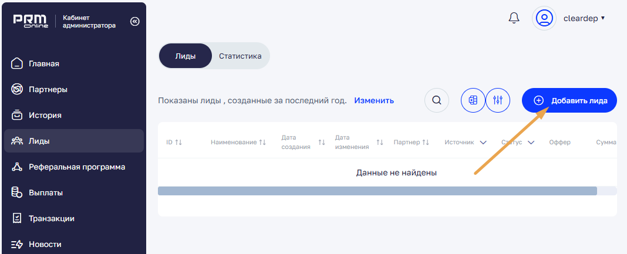Click the Добавить лида button
Screen dimensions: 627x254
pos(569,100)
